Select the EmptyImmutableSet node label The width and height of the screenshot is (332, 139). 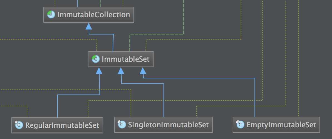pos(281,125)
